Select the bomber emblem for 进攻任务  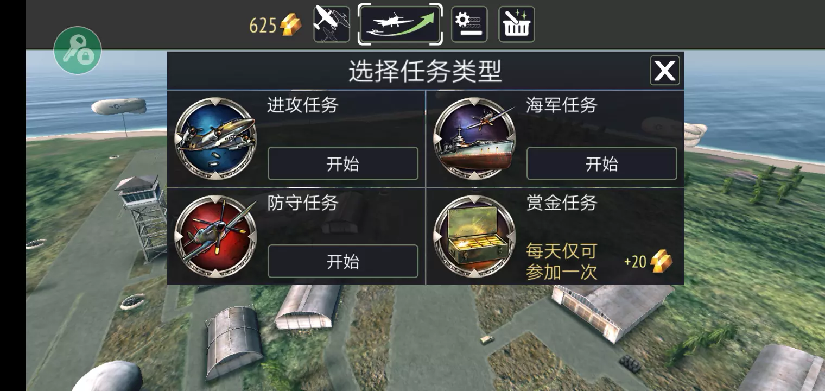pyautogui.click(x=215, y=138)
